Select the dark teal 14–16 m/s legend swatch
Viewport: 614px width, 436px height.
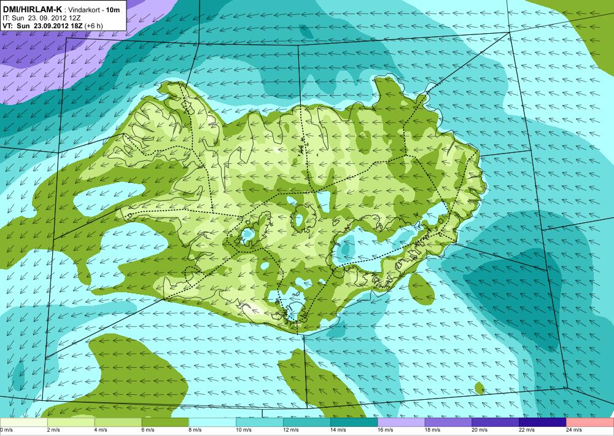click(354, 422)
